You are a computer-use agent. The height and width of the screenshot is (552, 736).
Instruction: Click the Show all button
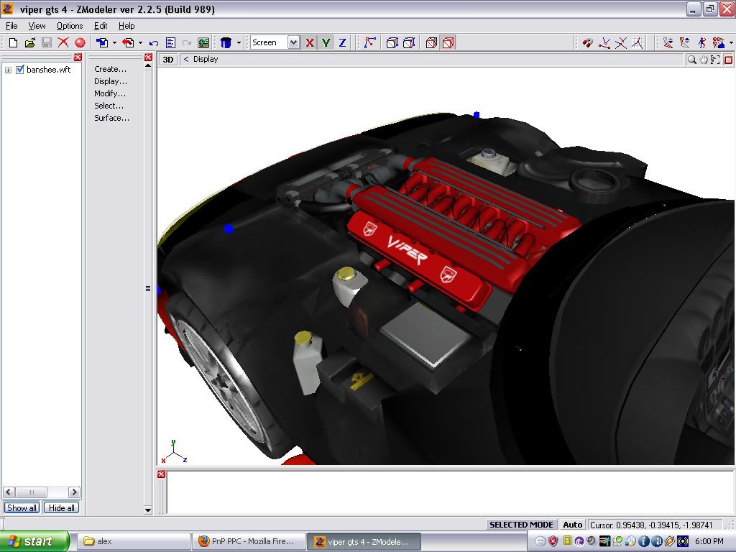[22, 507]
